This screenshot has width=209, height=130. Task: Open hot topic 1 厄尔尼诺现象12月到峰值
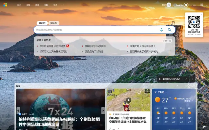point(52,46)
